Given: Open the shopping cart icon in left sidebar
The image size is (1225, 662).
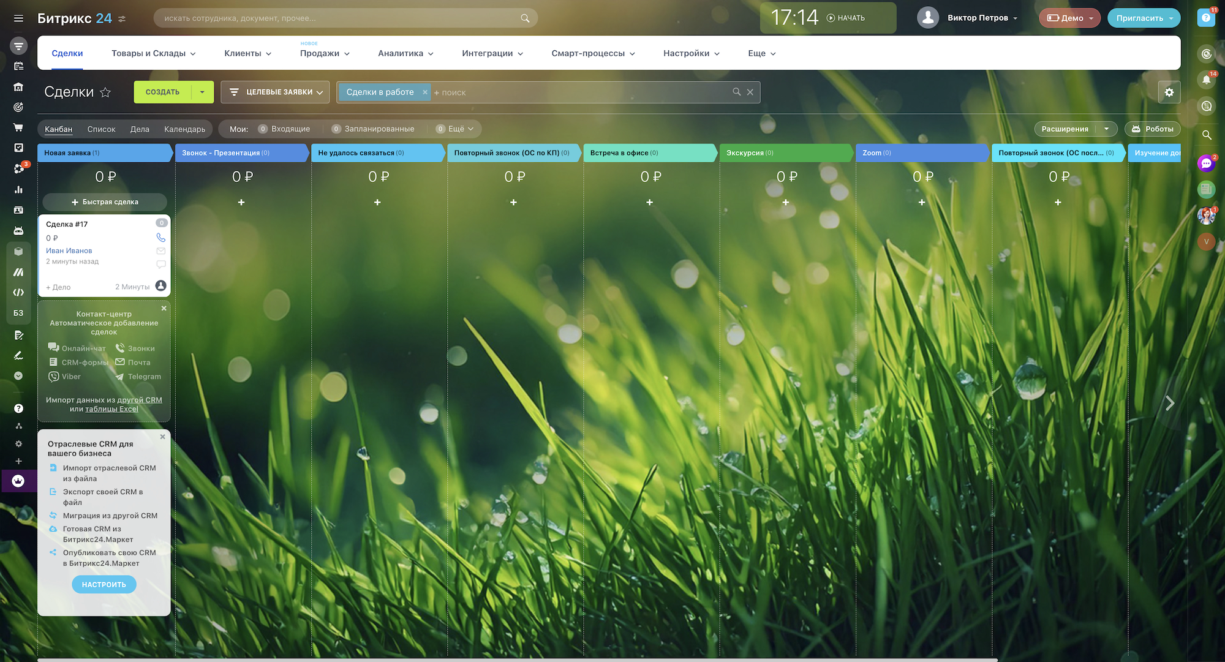Looking at the screenshot, I should point(18,127).
